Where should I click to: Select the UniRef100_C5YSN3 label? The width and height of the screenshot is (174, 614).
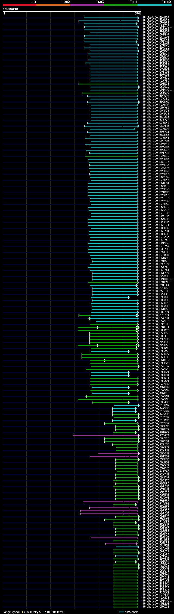[x=156, y=399]
